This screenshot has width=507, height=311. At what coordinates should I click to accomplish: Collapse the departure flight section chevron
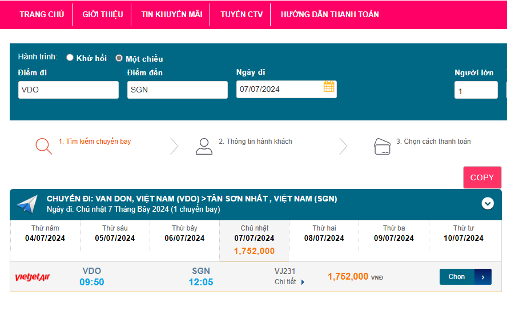click(x=487, y=203)
